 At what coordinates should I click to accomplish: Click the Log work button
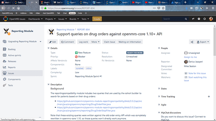click(x=83, y=42)
